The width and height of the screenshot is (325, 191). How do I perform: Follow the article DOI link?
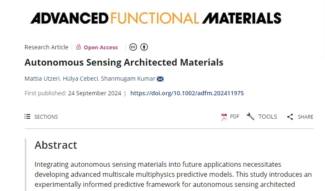click(187, 93)
